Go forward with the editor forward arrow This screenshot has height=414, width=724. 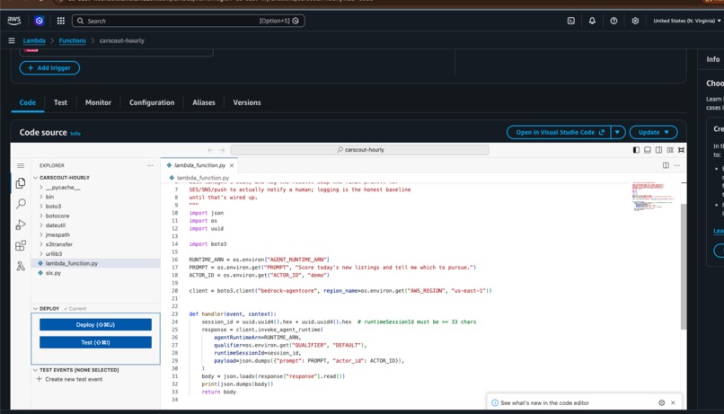tap(222, 150)
